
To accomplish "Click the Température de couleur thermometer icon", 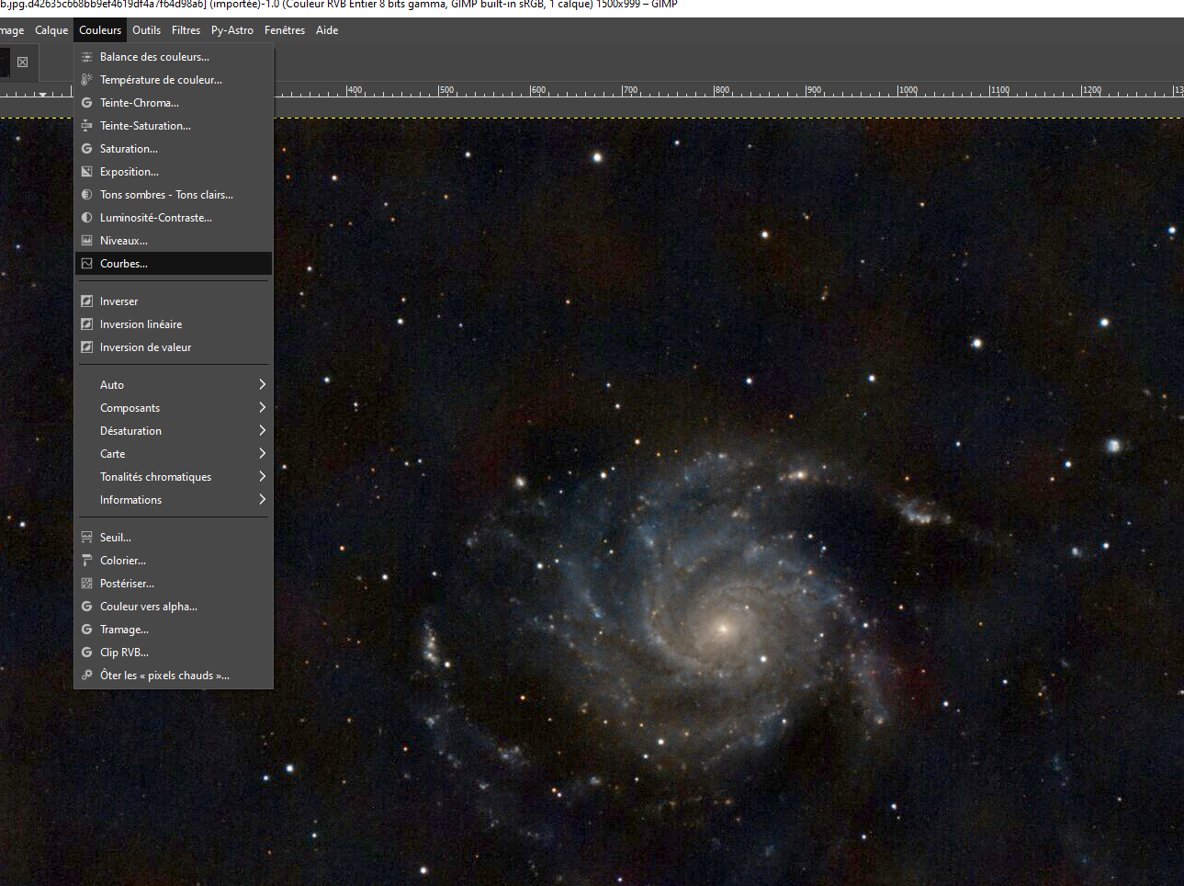I will [x=86, y=80].
